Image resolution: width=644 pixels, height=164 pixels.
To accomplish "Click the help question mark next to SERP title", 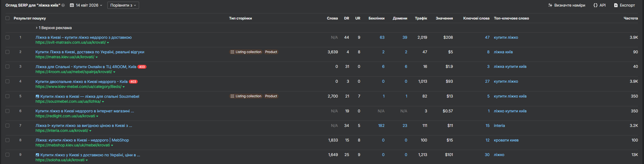I will [x=63, y=5].
